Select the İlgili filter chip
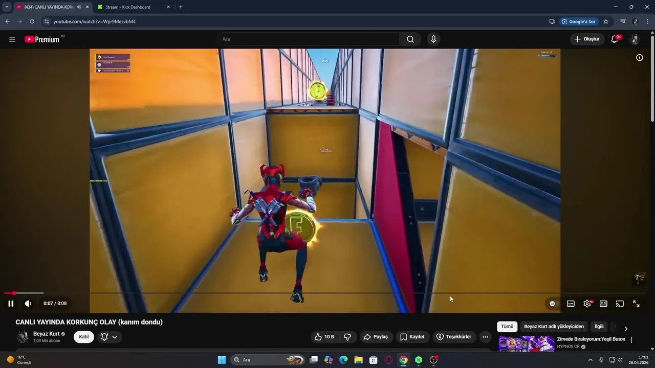655x368 pixels. point(599,327)
